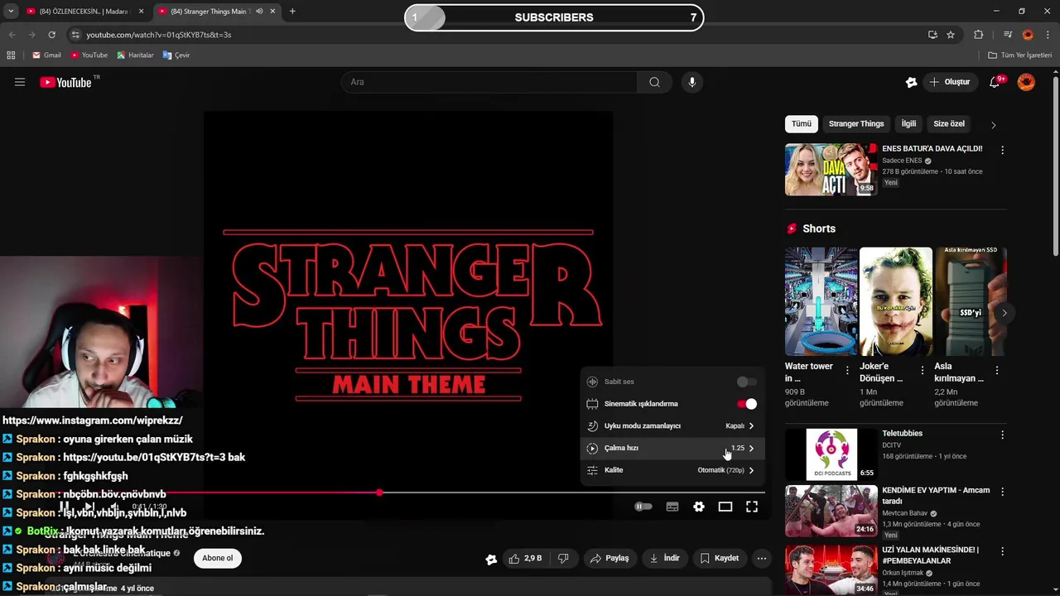Open Çalma hızı speed submenu
This screenshot has width=1060, height=596.
(x=671, y=448)
